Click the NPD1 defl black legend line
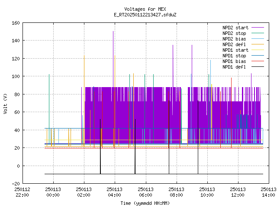Screen dimensions: 277x207 [258, 67]
